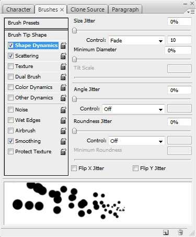Uncheck the Smoothing checkbox

pyautogui.click(x=10, y=141)
